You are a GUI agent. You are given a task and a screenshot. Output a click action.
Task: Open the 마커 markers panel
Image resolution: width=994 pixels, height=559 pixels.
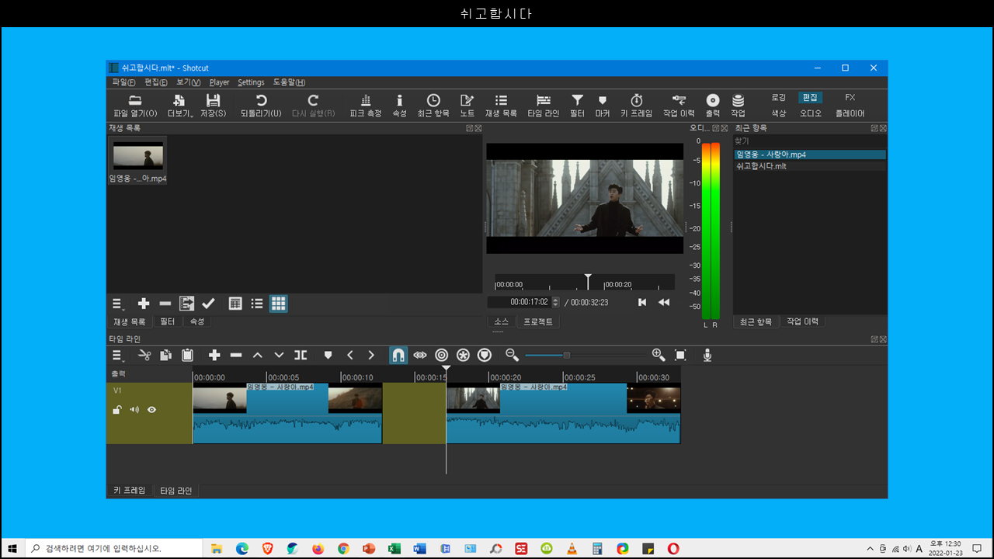(x=602, y=106)
